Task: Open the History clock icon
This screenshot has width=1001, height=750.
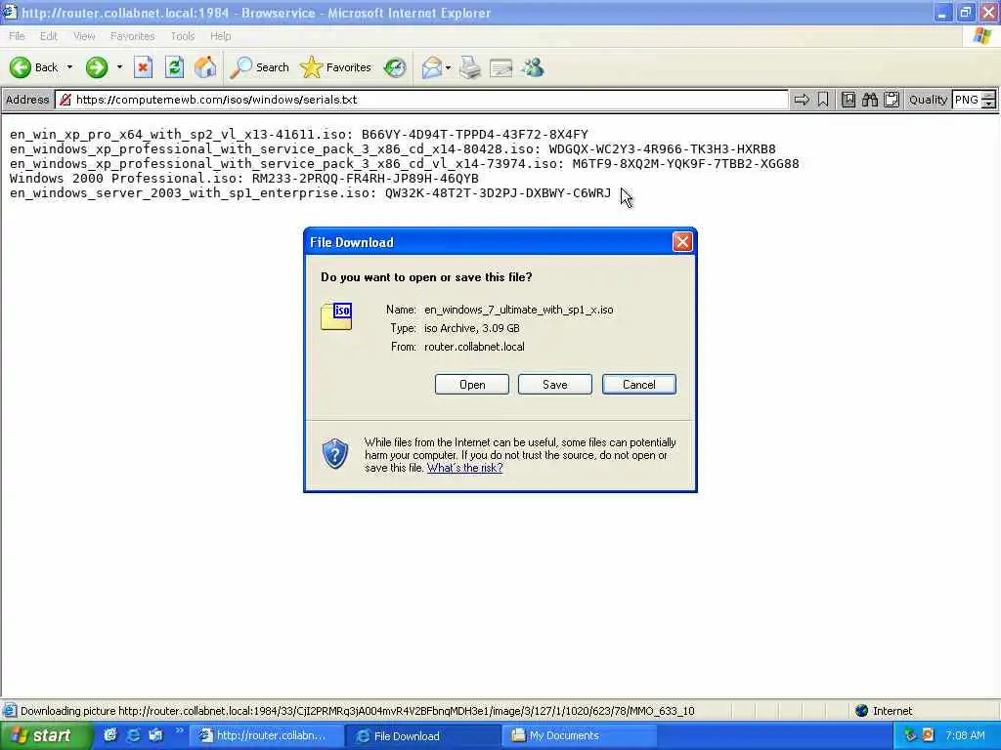Action: 395,67
